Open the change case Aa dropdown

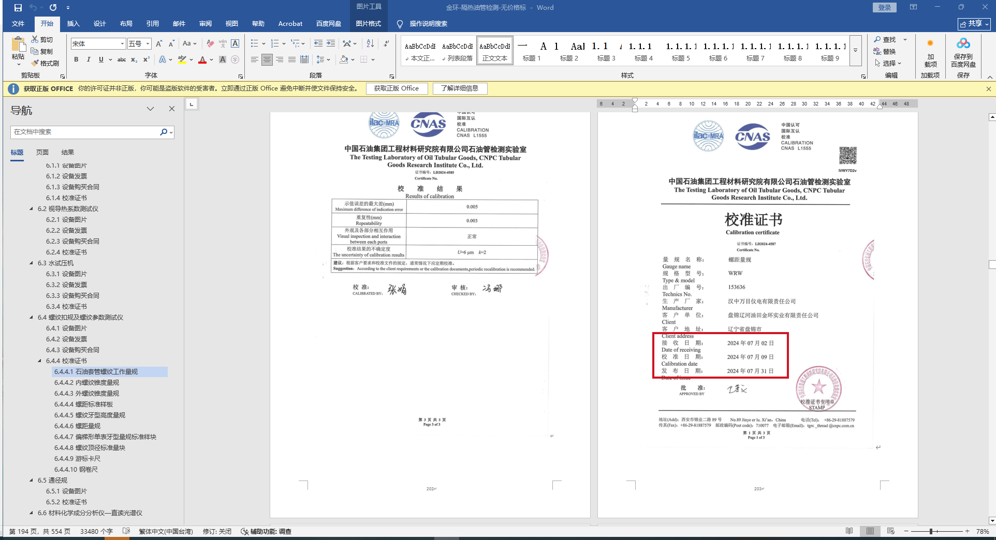point(189,44)
